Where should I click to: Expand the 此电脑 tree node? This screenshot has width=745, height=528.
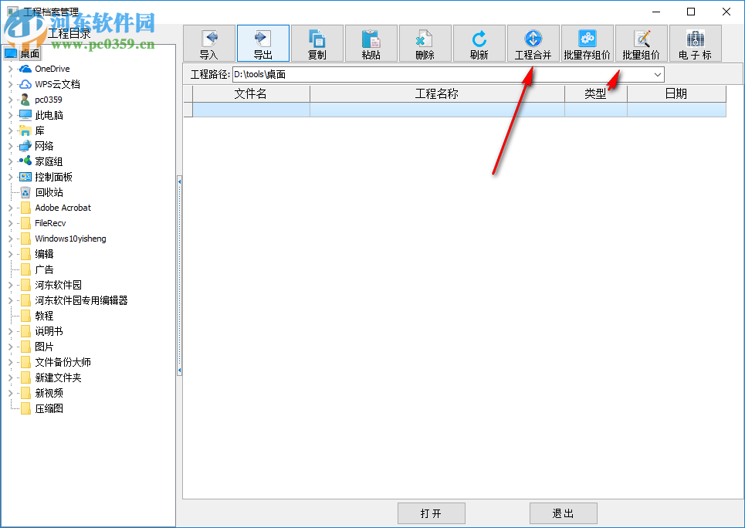[x=9, y=115]
